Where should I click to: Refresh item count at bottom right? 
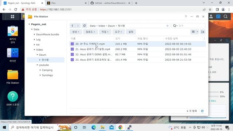pos(202,111)
